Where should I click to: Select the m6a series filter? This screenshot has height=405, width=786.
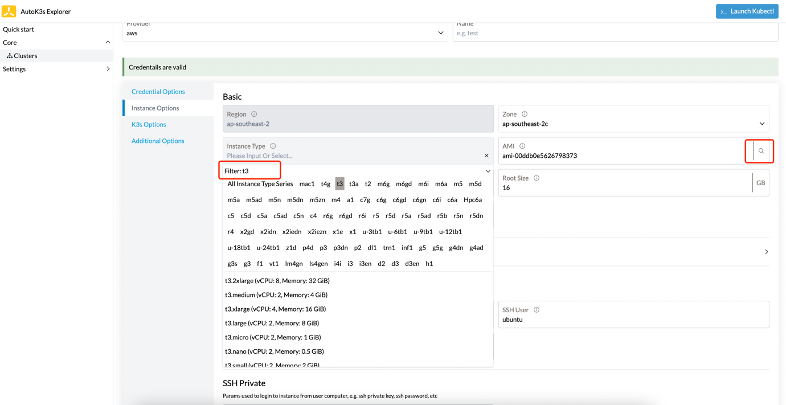click(441, 184)
